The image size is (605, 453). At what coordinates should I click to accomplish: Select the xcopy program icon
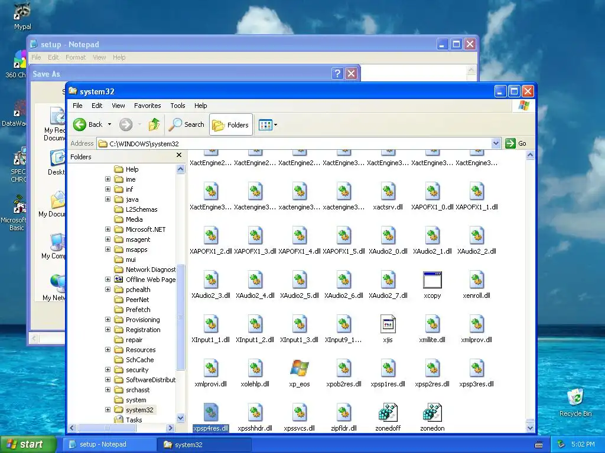pos(432,280)
